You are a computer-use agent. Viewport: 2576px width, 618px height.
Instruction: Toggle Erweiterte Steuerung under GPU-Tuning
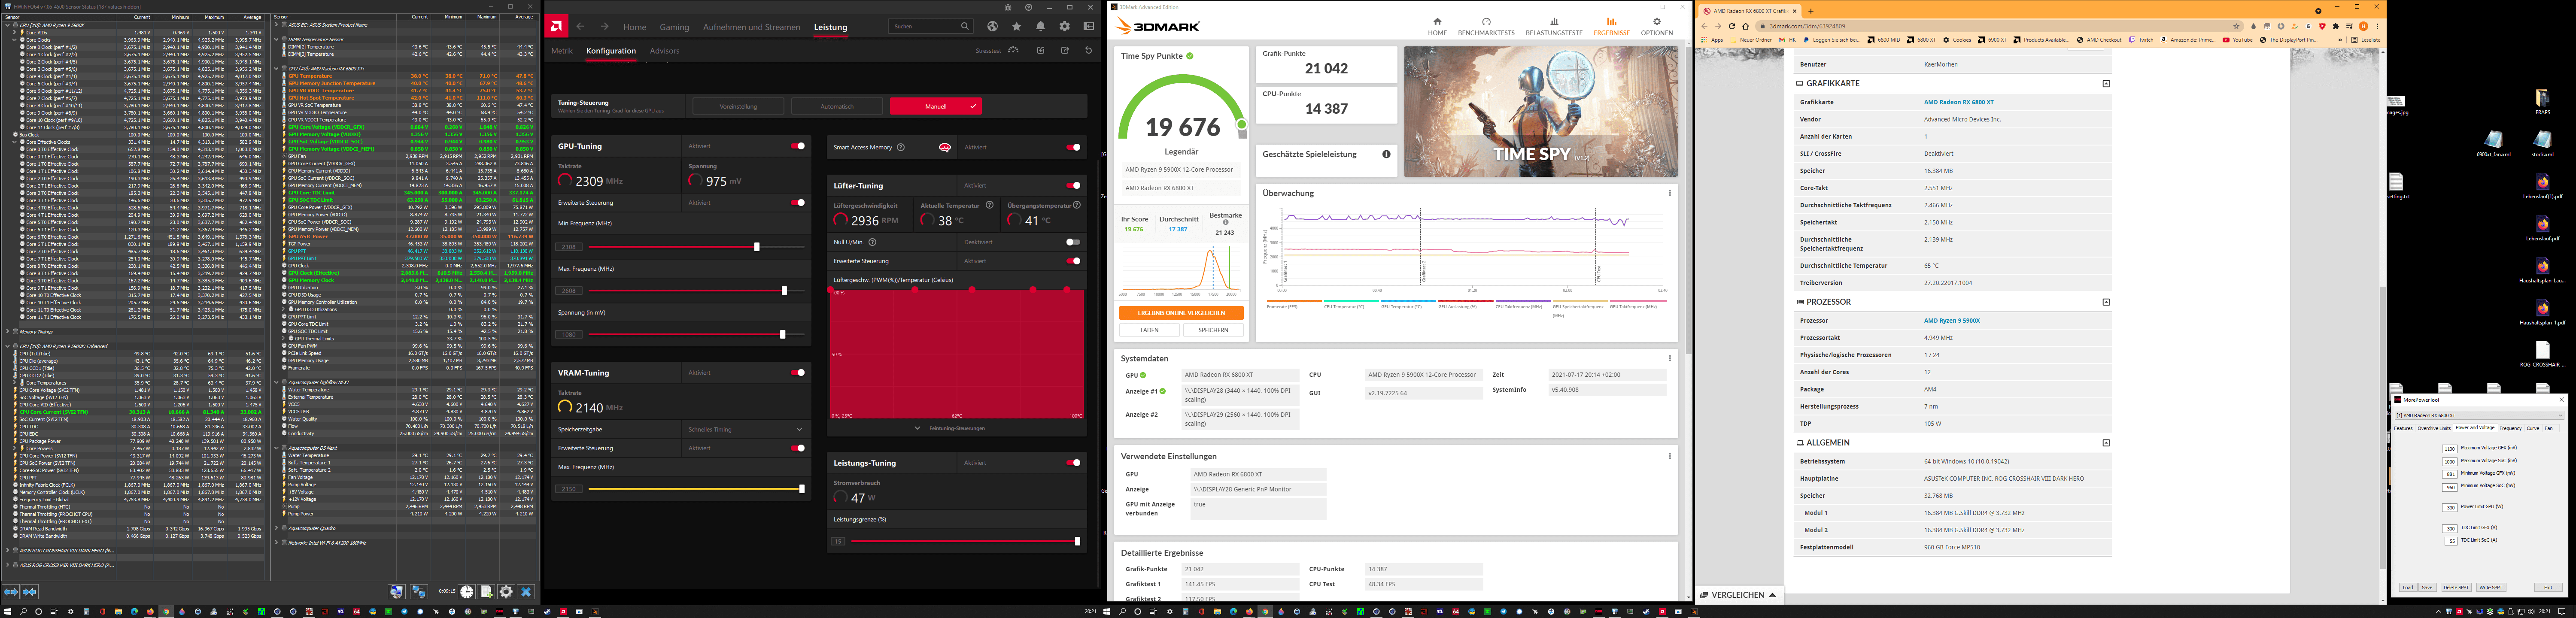(798, 203)
